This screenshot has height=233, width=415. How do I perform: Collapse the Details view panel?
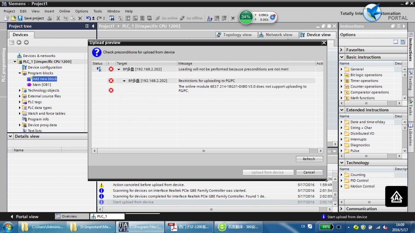coord(10,136)
